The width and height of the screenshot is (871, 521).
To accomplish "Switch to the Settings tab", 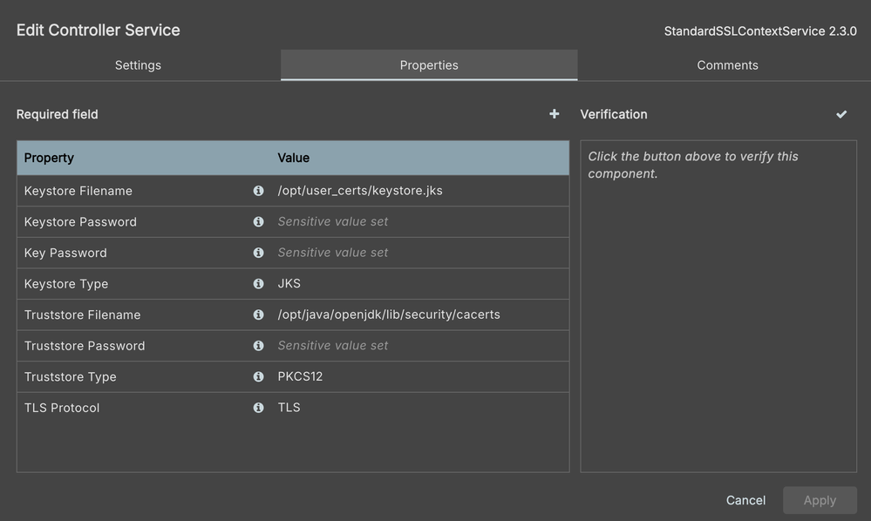I will (x=138, y=65).
